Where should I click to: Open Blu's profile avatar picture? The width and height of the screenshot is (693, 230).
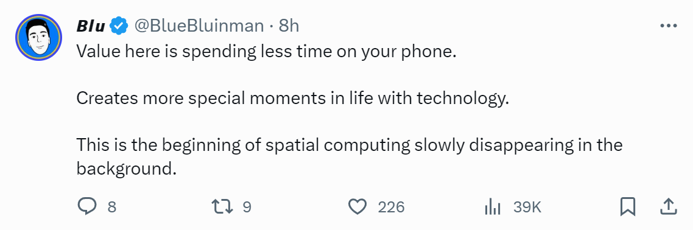coord(38,38)
